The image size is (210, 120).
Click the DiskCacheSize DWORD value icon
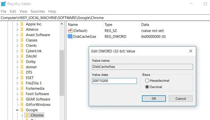pos(70,36)
